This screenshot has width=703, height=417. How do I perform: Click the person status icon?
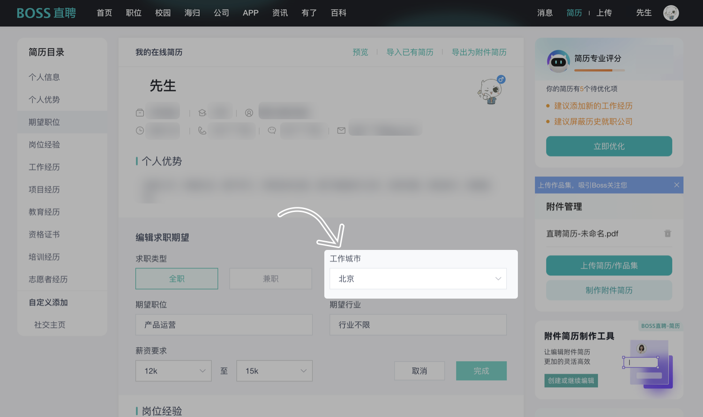pos(249,113)
